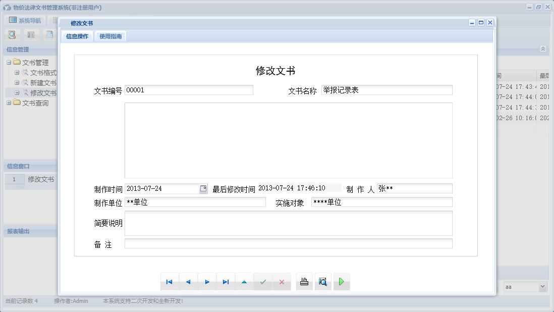Screen dimensions: 554x312
Task: Click the 制作时间 date field
Action: coord(162,189)
